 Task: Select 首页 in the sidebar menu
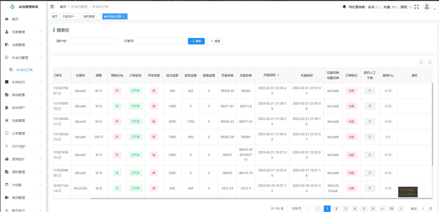click(x=15, y=19)
